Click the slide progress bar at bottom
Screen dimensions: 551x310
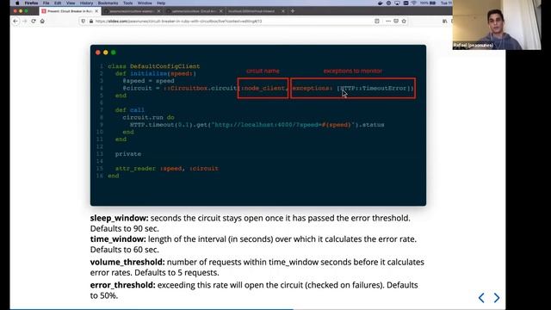[257, 309]
